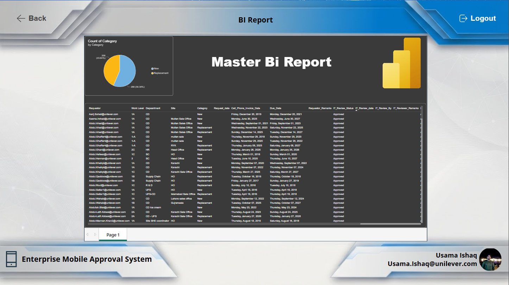Click the 'R & D' department cell
509x285 pixels.
(149, 185)
